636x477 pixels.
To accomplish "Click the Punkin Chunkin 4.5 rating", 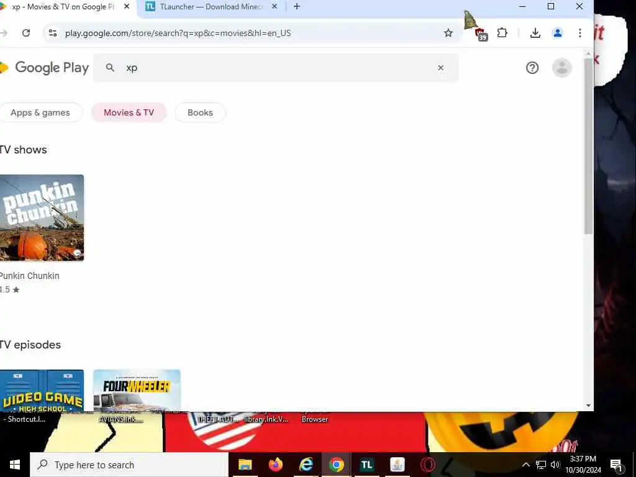I will pyautogui.click(x=10, y=289).
